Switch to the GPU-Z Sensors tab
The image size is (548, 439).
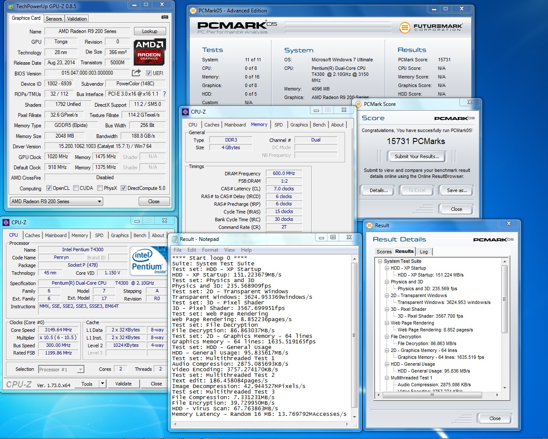pyautogui.click(x=54, y=19)
